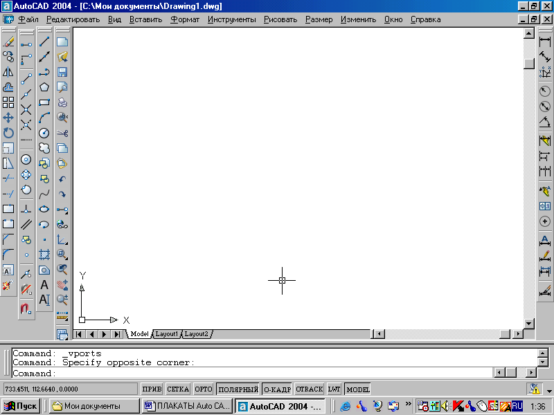Open the status bar tray menu arrow
This screenshot has width=554, height=415.
pos(549,391)
